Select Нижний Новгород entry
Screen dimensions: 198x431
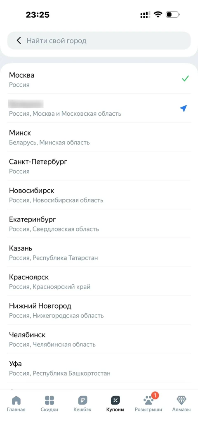coord(99,310)
